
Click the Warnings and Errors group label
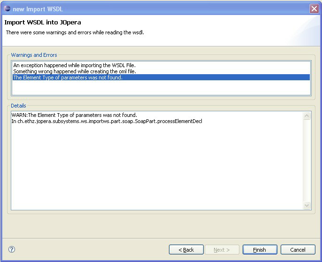(34, 55)
